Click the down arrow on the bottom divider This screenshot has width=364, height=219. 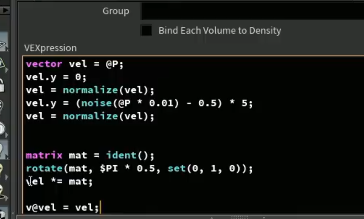264,218
